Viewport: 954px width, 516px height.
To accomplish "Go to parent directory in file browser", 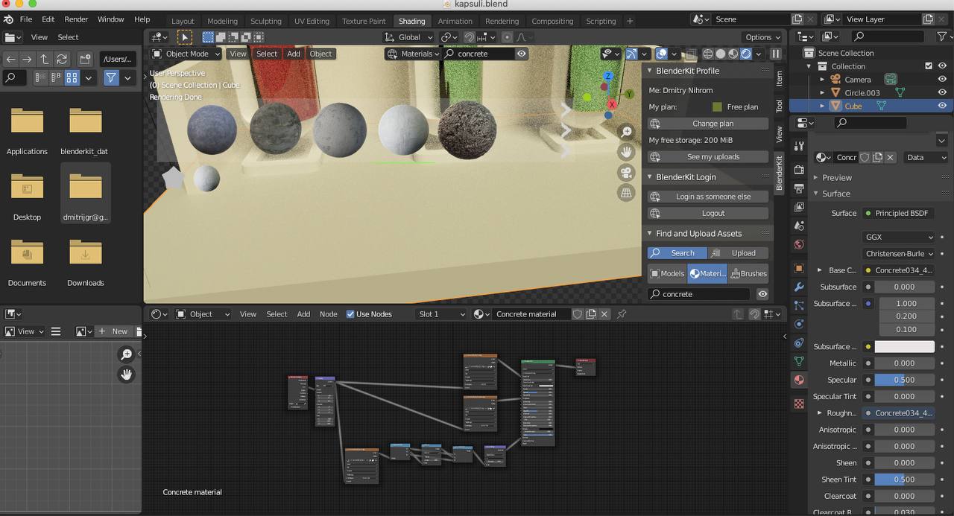I will [x=45, y=59].
